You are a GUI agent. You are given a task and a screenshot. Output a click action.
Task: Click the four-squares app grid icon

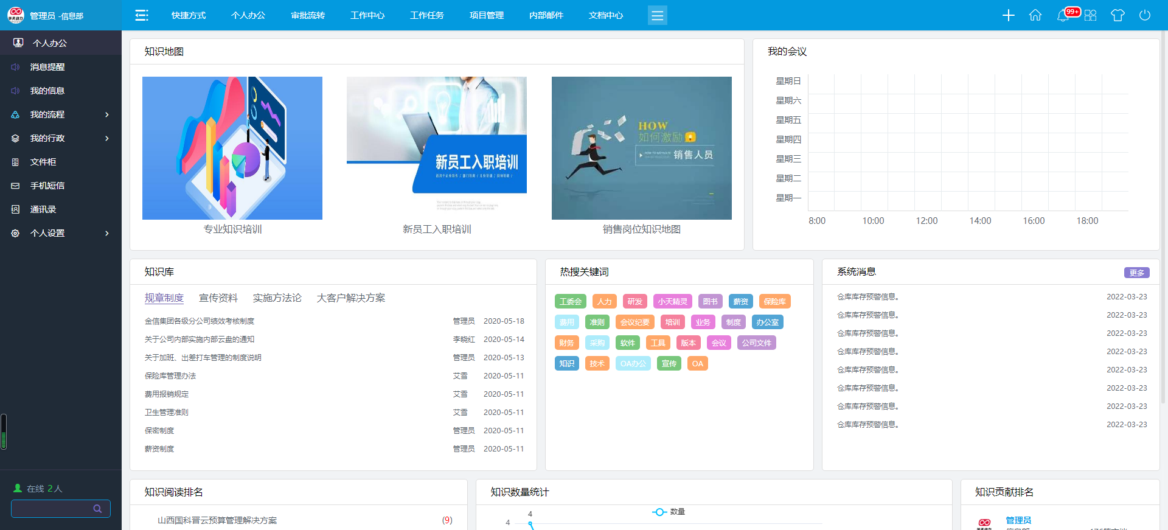pyautogui.click(x=1090, y=15)
